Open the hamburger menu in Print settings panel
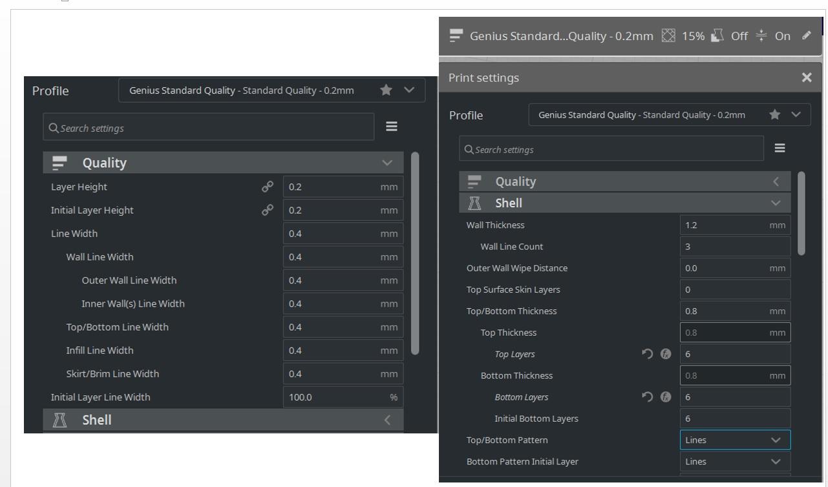The height and width of the screenshot is (487, 828). (780, 148)
